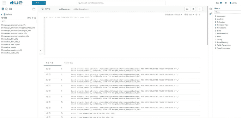Viewport: 241px width, 118px height.
Task: Run the query with the play button
Action: pos(40,50)
